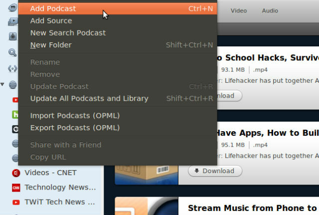319x215 pixels.
Task: Click the Shift+Ctrl+N shortcut on New Folder row
Action: pos(189,45)
